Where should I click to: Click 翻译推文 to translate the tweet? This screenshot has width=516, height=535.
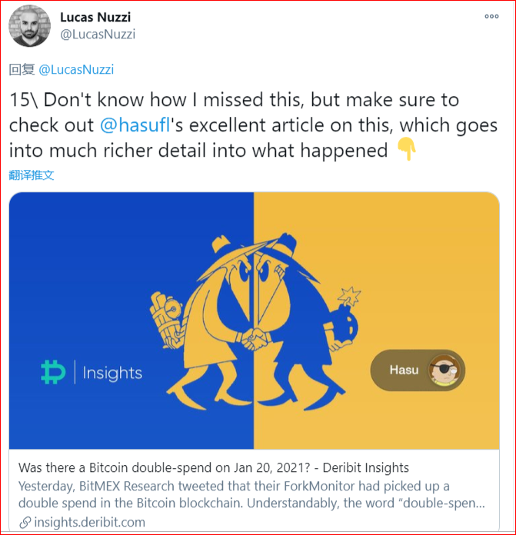[32, 174]
